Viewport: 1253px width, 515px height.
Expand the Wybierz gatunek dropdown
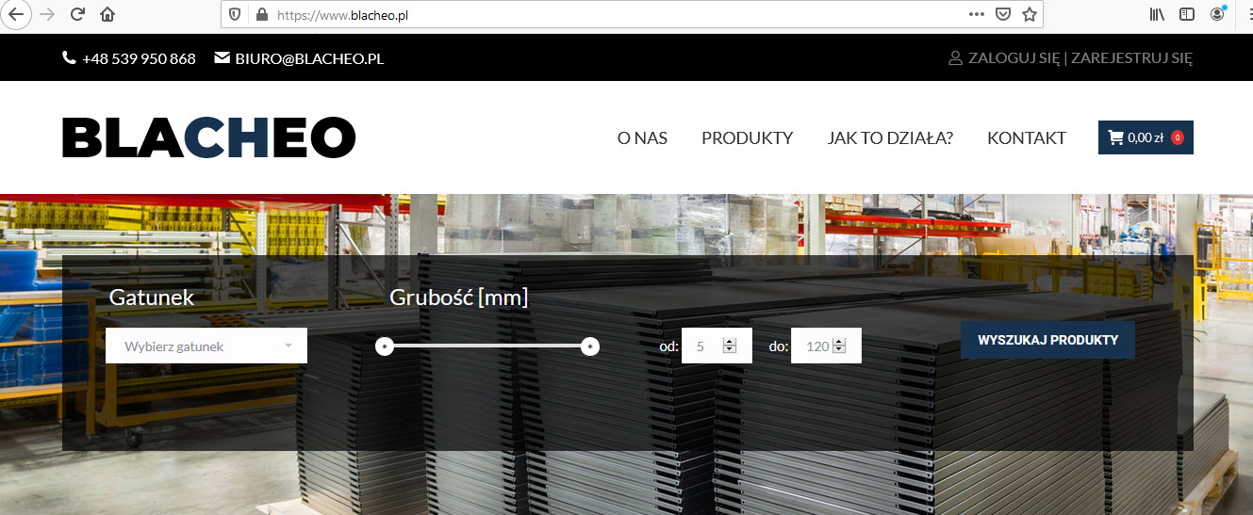click(206, 346)
